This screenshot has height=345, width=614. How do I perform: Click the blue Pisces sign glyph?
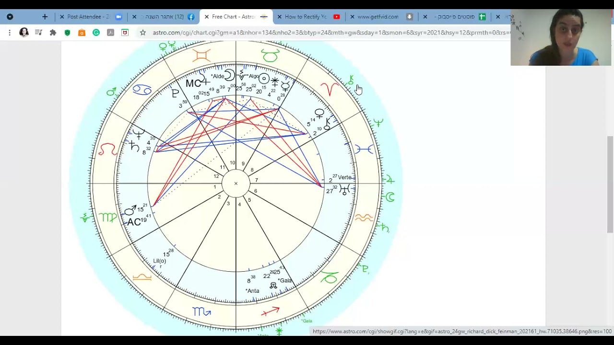(x=364, y=149)
